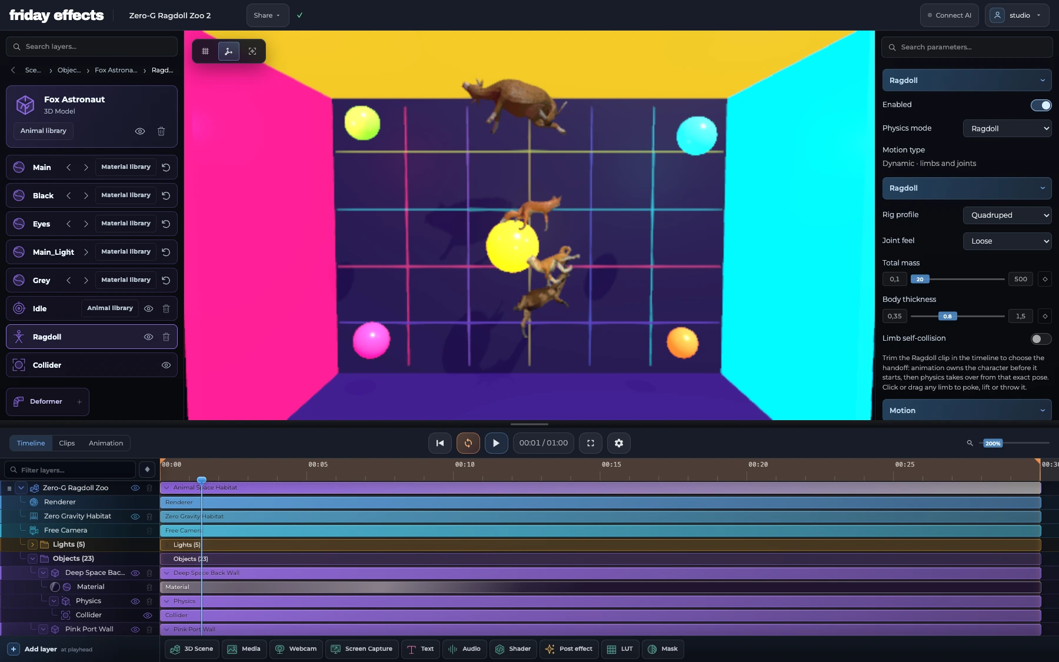Toggle Collider layer visibility

[166, 365]
